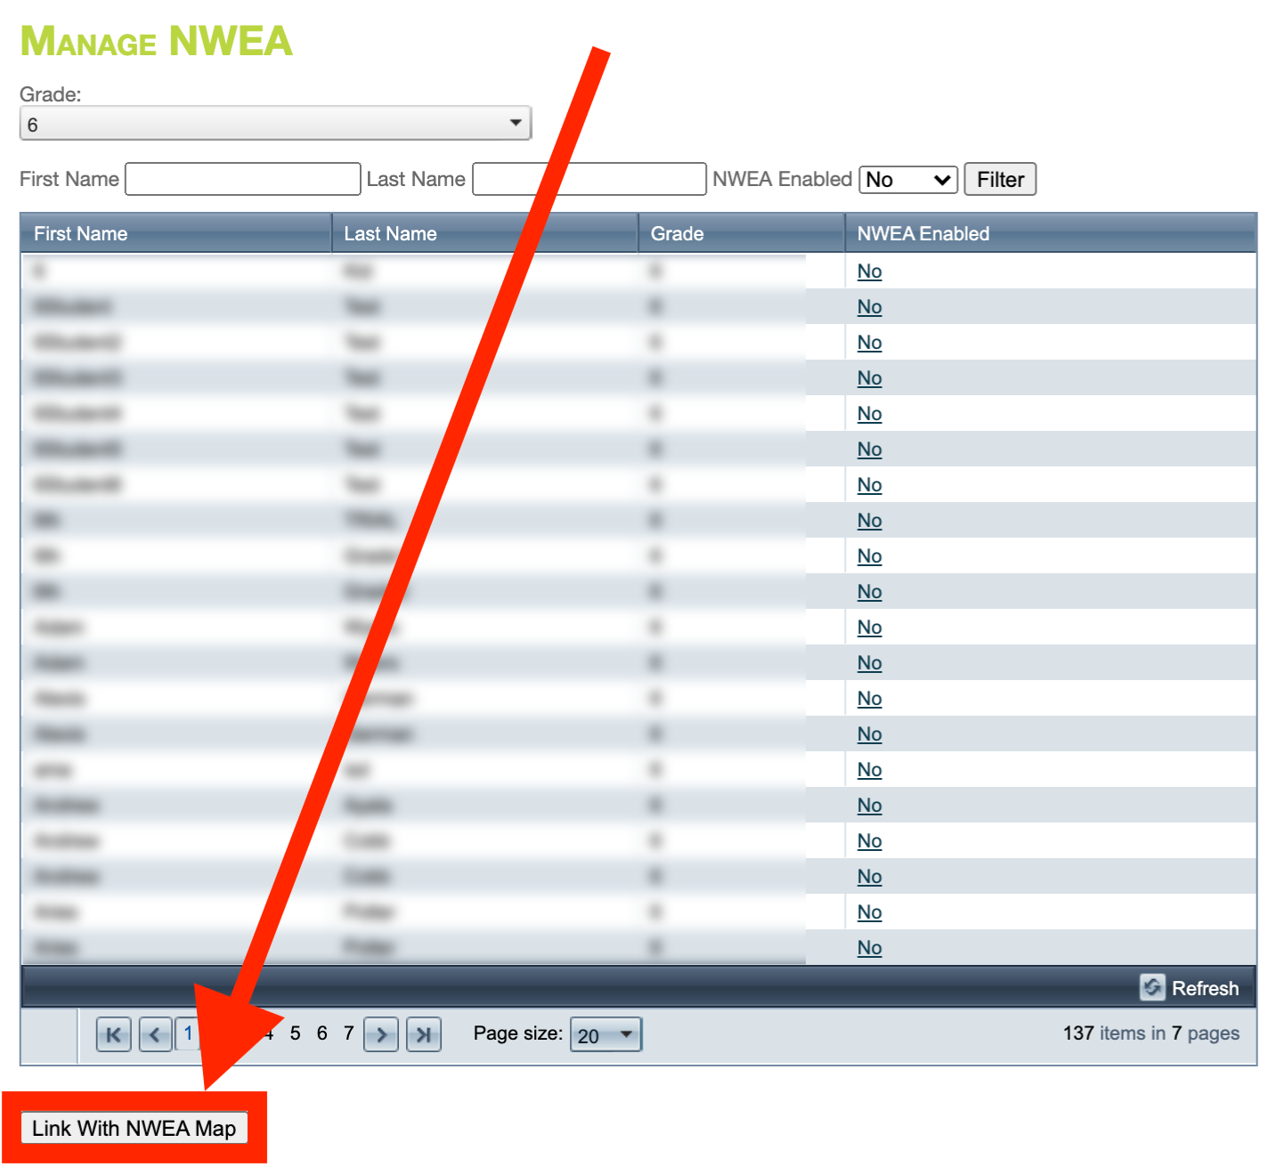
Task: Refresh the student table
Action: click(1190, 987)
